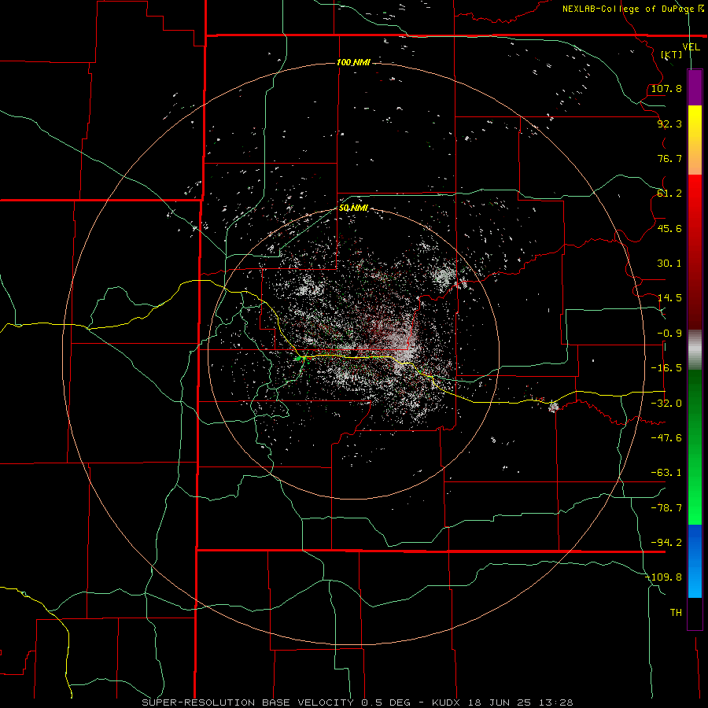
Task: Click the -0.9 value on velocity scale
Action: 669,334
